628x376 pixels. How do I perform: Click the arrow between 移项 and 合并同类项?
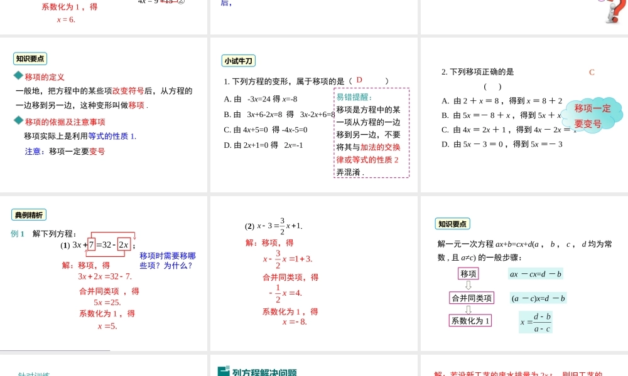(468, 285)
